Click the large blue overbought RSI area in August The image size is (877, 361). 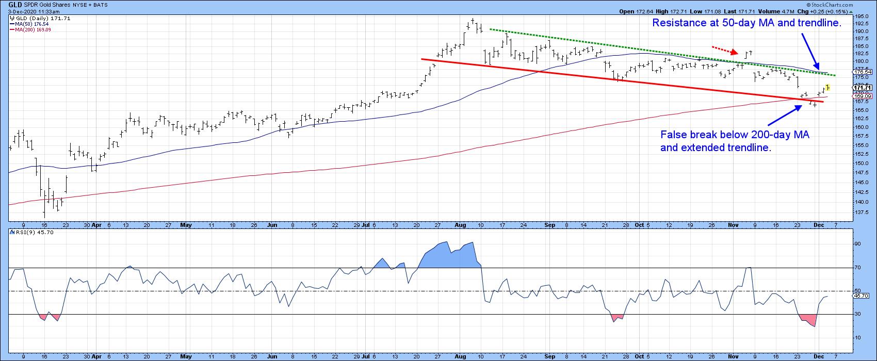[x=449, y=255]
